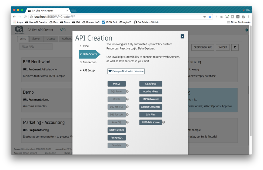
Task: Click the SQL Server data source button
Action: click(x=116, y=91)
